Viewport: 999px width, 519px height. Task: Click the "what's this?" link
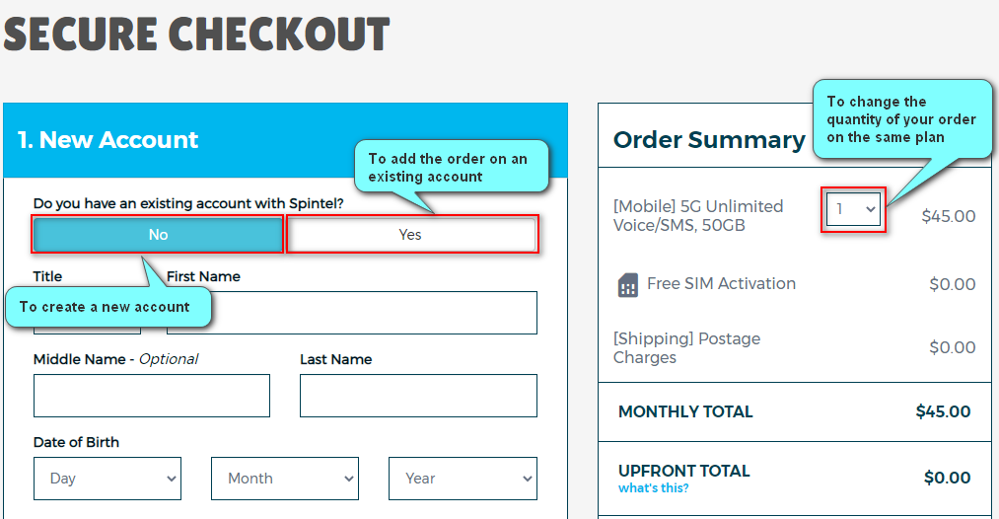pyautogui.click(x=654, y=488)
